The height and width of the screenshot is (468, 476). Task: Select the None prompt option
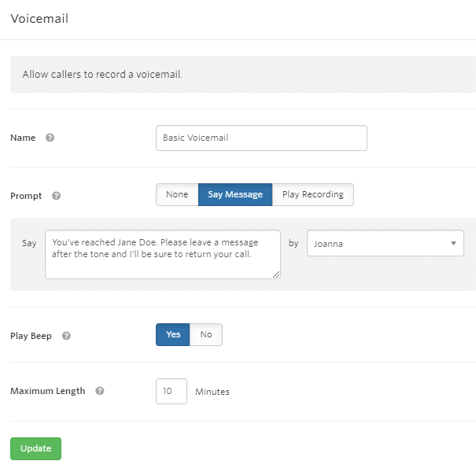177,194
